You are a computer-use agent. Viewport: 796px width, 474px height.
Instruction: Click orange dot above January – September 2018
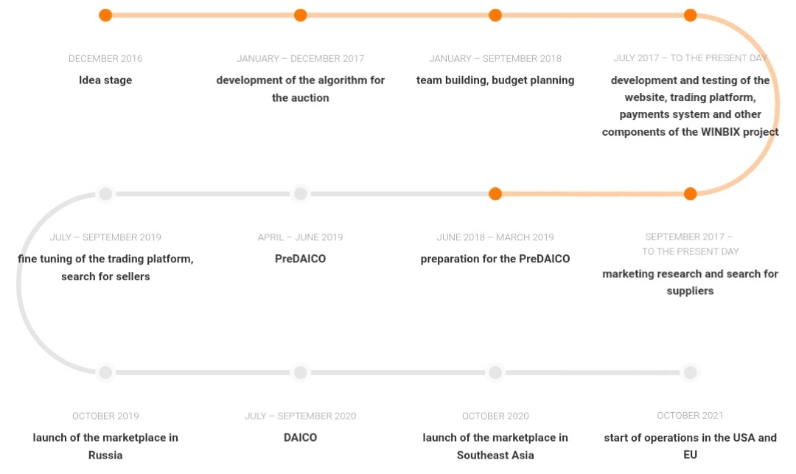click(x=495, y=15)
